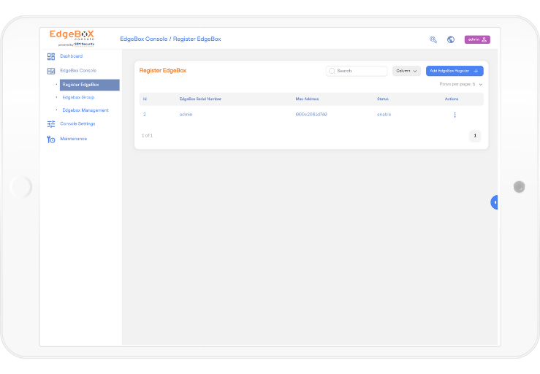
Task: Click the Mac Address value 000c2061d740
Action: pos(311,115)
